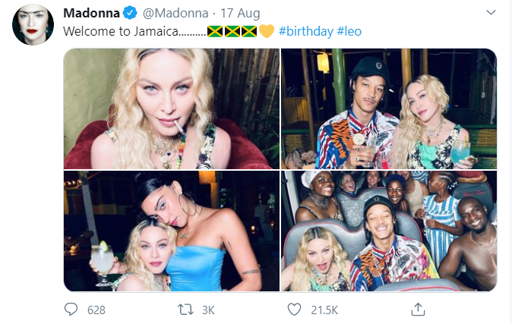
Task: Open the tweet author's profile avatar
Action: click(33, 24)
